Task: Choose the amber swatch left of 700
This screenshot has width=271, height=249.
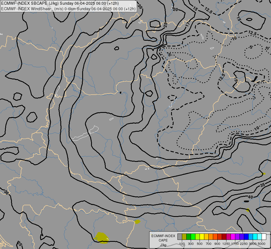Action: [x=206, y=237]
